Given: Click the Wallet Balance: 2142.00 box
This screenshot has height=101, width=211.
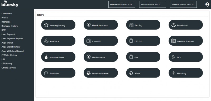Looking at the screenshot, I should pyautogui.click(x=183, y=4).
